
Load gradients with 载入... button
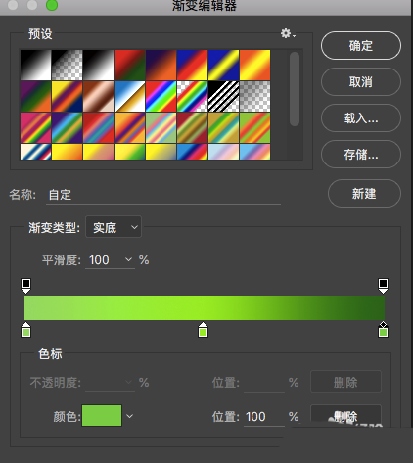pyautogui.click(x=361, y=117)
